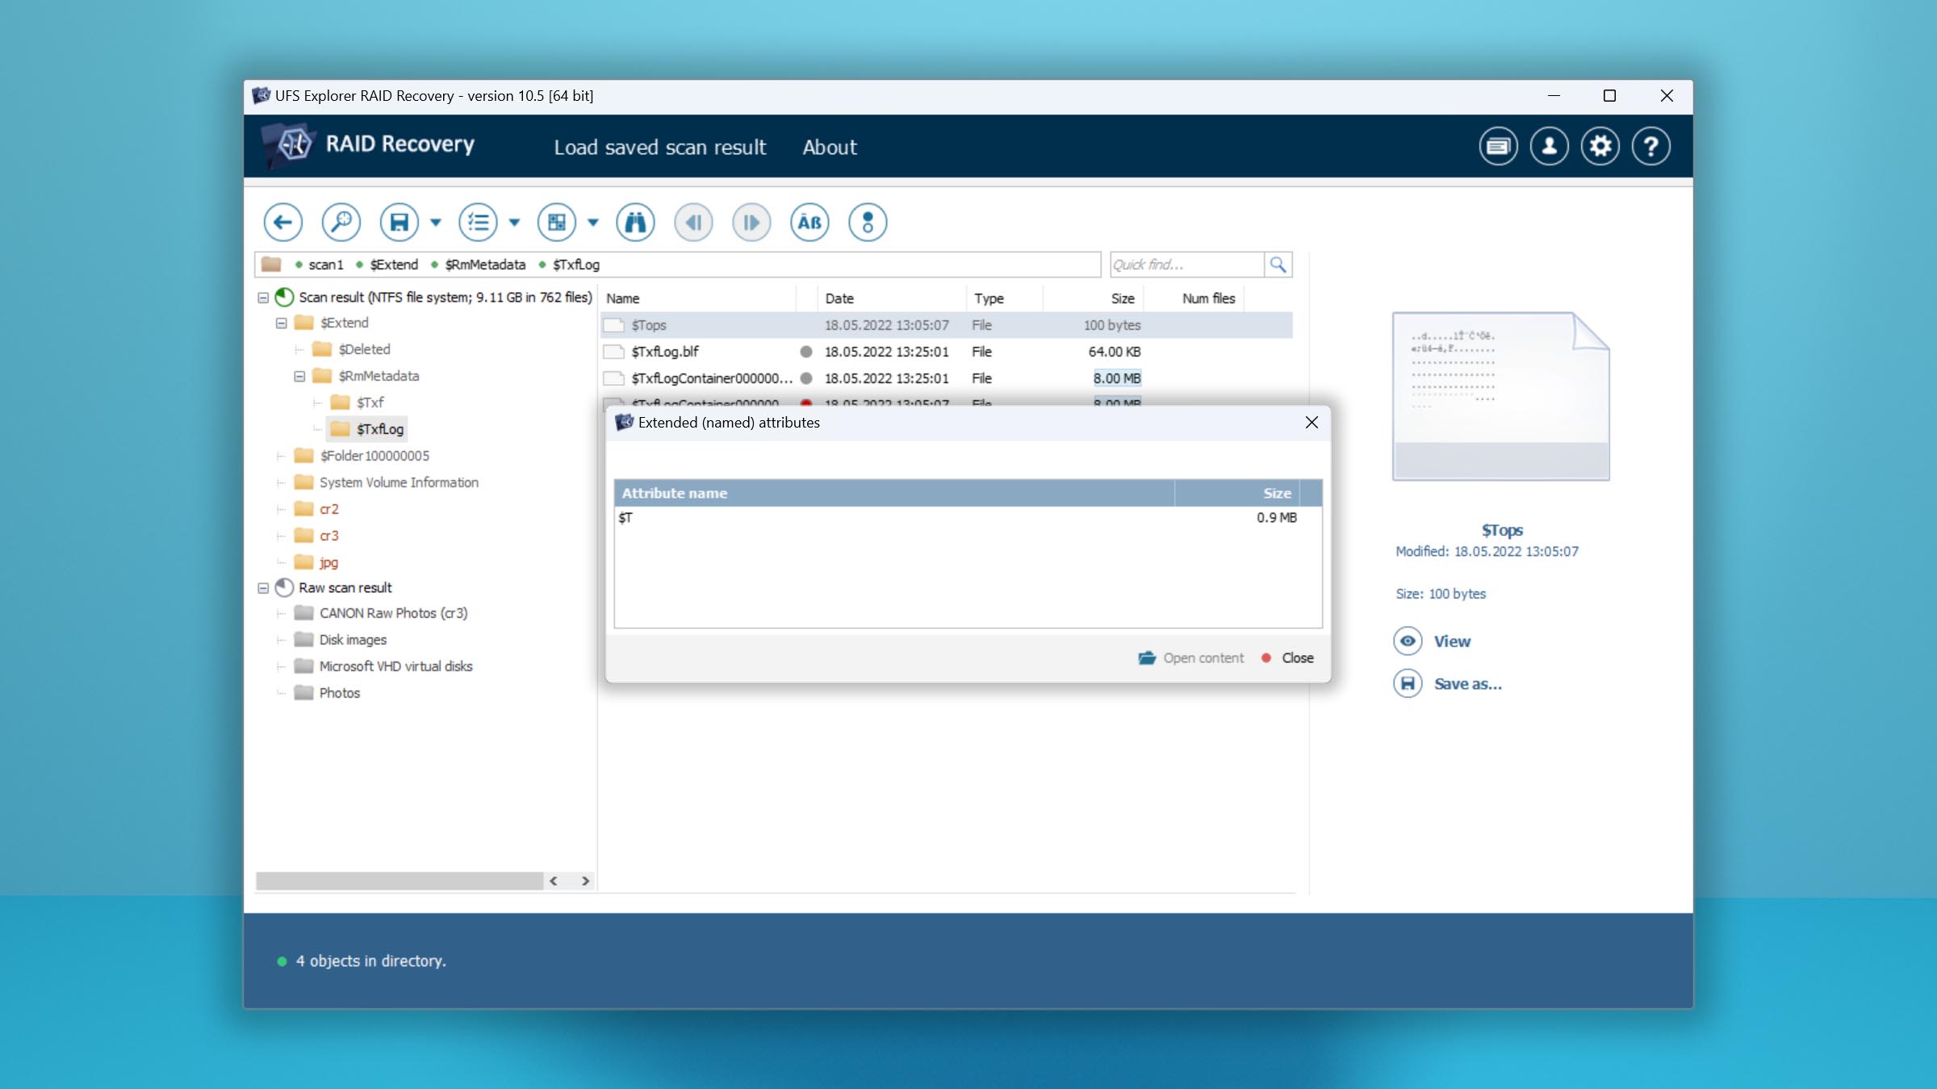Open the dropdown arrow next to checklist icon
The width and height of the screenshot is (1937, 1089).
pyautogui.click(x=514, y=223)
